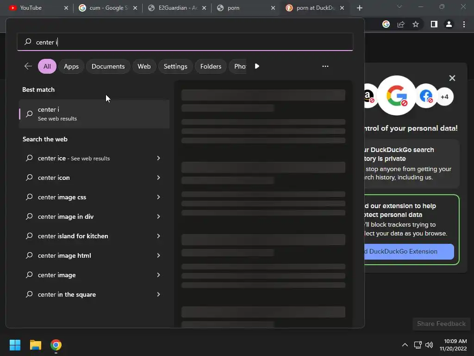The image size is (474, 356).
Task: Switch to the YouTube tab in Chrome
Action: 38,8
